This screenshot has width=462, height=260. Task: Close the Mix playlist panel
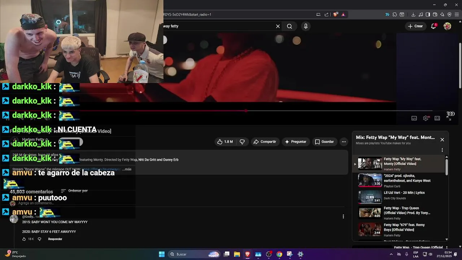pos(442,140)
